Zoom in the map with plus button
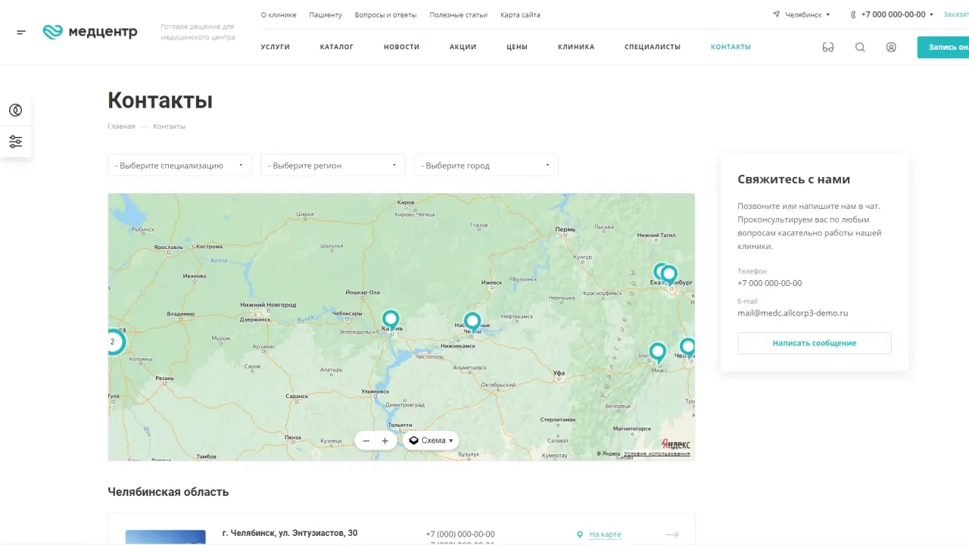This screenshot has height=545, width=969. point(385,441)
